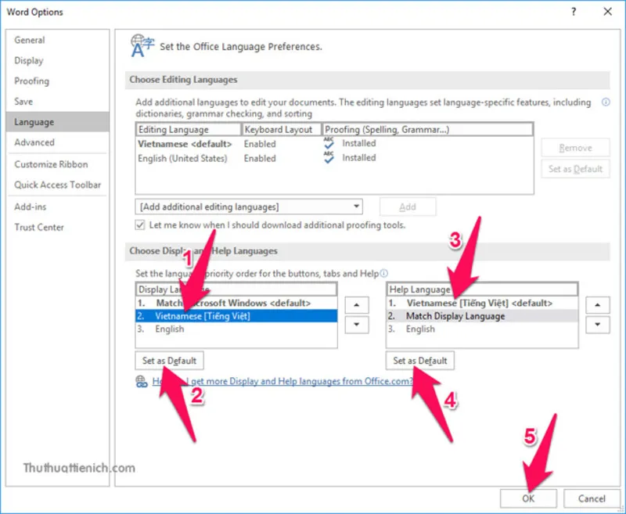Open the Trust Center category
Image resolution: width=626 pixels, height=514 pixels.
[x=57, y=227]
